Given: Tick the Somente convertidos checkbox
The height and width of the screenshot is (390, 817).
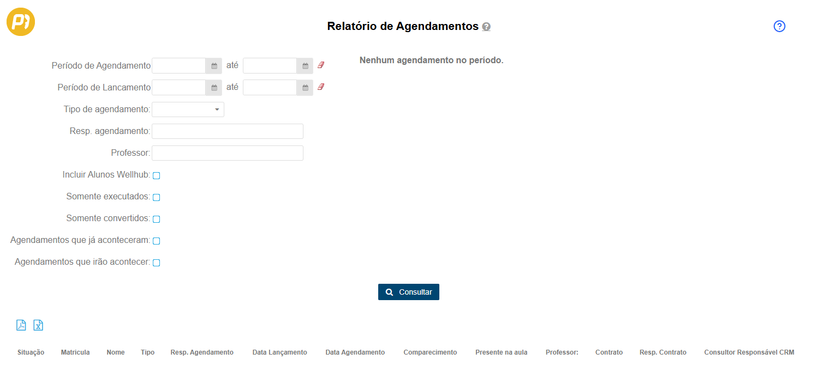Looking at the screenshot, I should 156,219.
